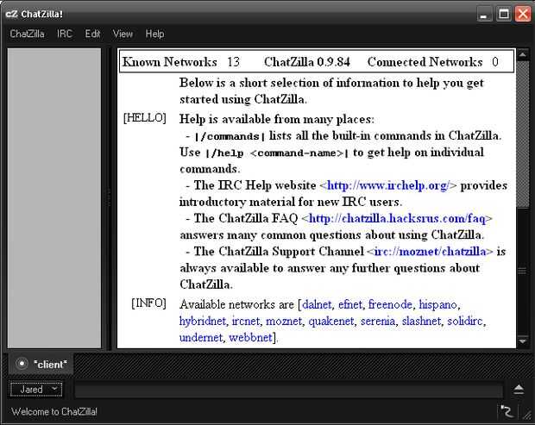Viewport: 535px width, 425px height.
Task: Click the scrollbar down arrow
Action: click(523, 341)
